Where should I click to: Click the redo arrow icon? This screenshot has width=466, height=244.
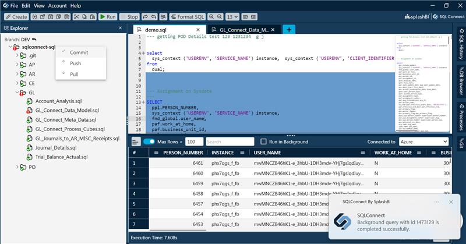click(x=145, y=17)
